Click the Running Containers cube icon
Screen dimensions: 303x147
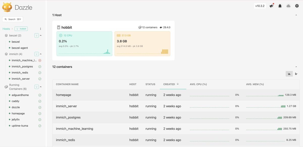tap(6, 87)
